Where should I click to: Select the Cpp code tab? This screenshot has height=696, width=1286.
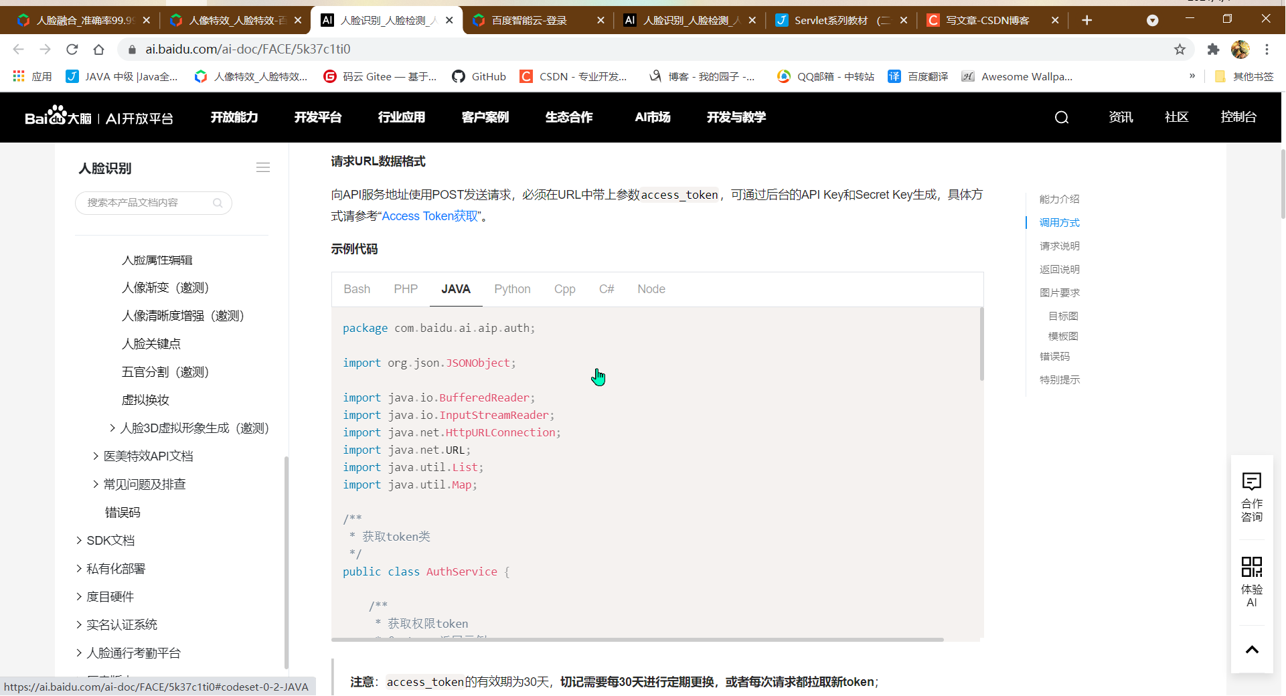(564, 289)
